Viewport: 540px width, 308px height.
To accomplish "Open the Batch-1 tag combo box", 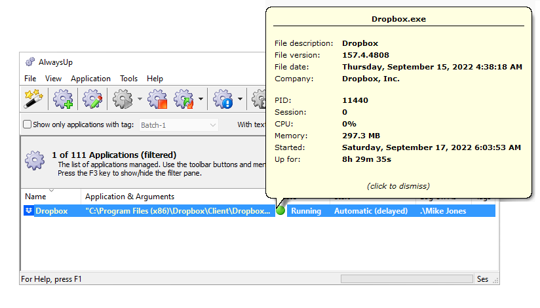I will tap(179, 125).
